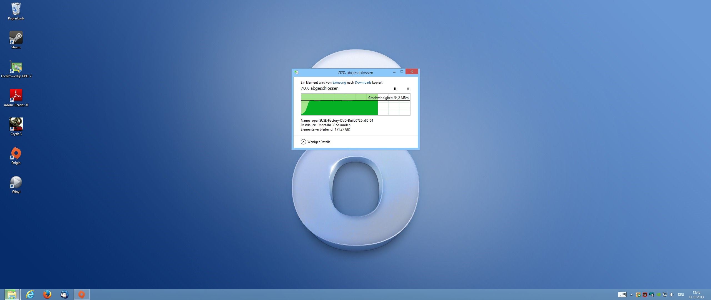Collapse dialog with Weniger Details
The height and width of the screenshot is (300, 711).
point(316,142)
